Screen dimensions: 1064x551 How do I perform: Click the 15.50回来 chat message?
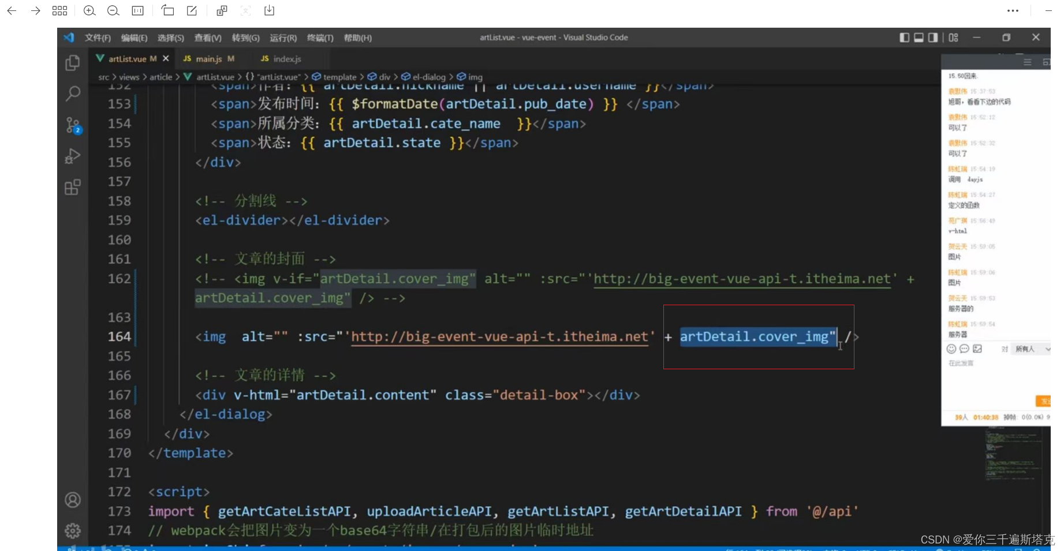point(962,76)
